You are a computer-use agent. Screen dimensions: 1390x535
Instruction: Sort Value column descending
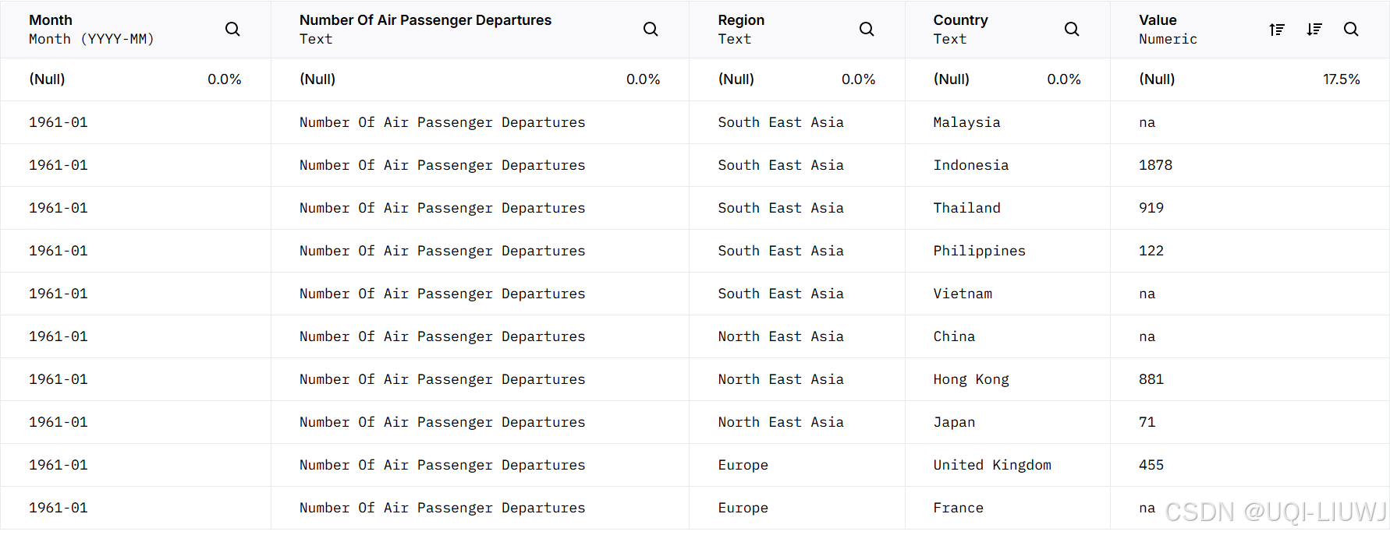point(1314,30)
